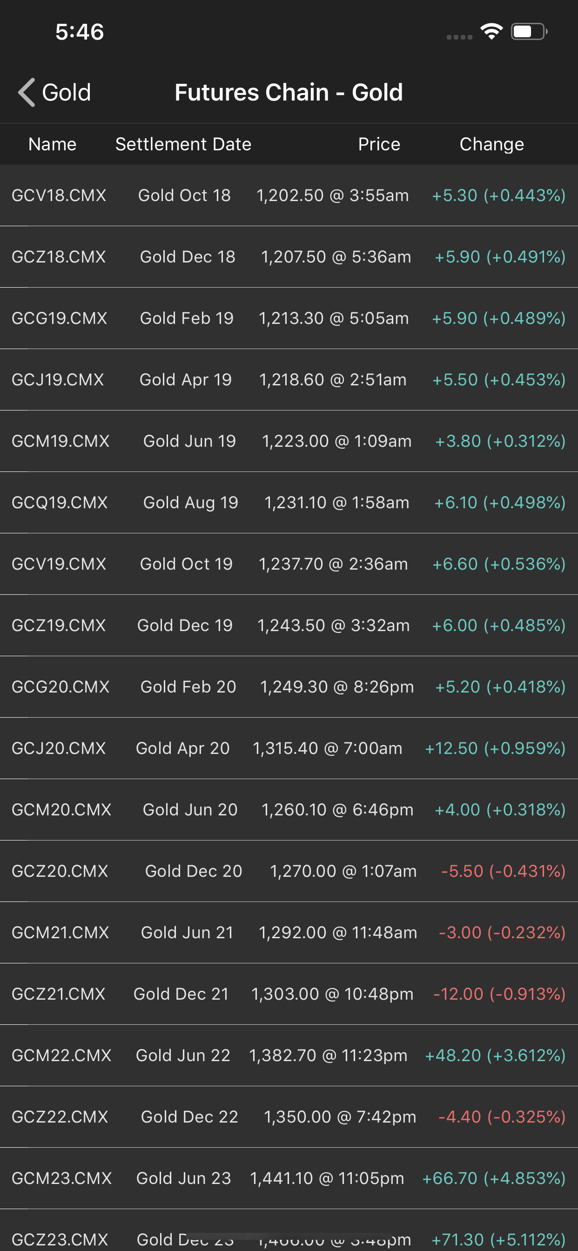Tap the Wi-Fi status icon
This screenshot has width=578, height=1251.
[491, 32]
